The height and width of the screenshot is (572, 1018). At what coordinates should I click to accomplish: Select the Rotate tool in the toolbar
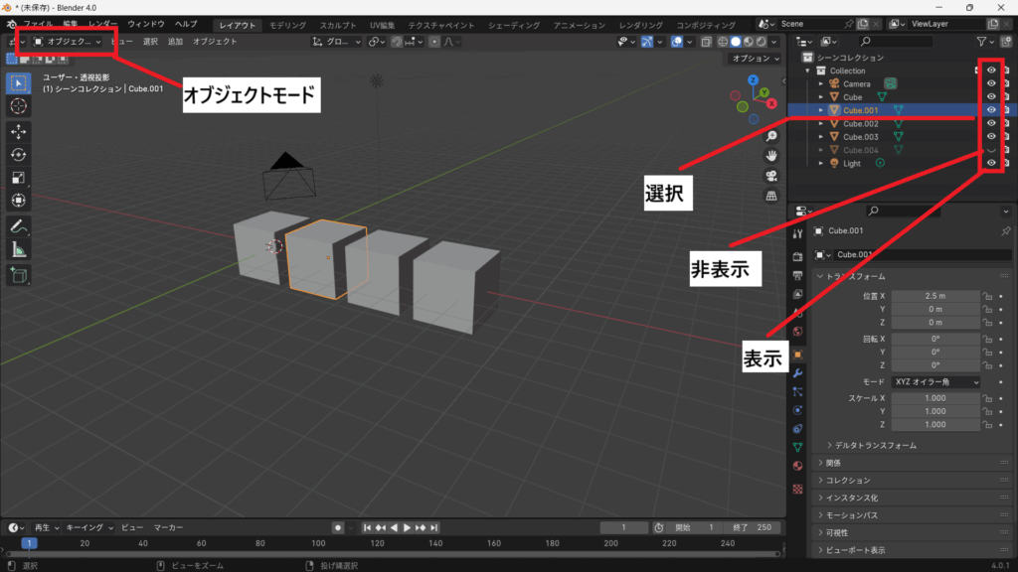point(18,154)
